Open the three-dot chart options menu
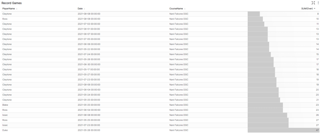 [x=318, y=3]
